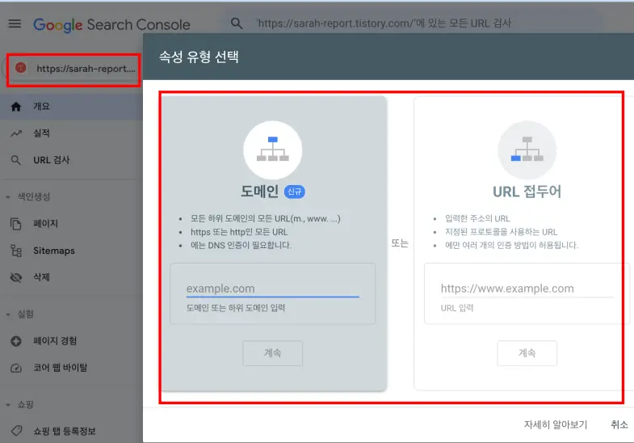The width and height of the screenshot is (634, 443).
Task: Click the Google Search Console logo
Action: click(x=111, y=25)
